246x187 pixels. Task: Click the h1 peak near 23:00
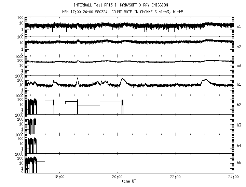[x=205, y=80]
